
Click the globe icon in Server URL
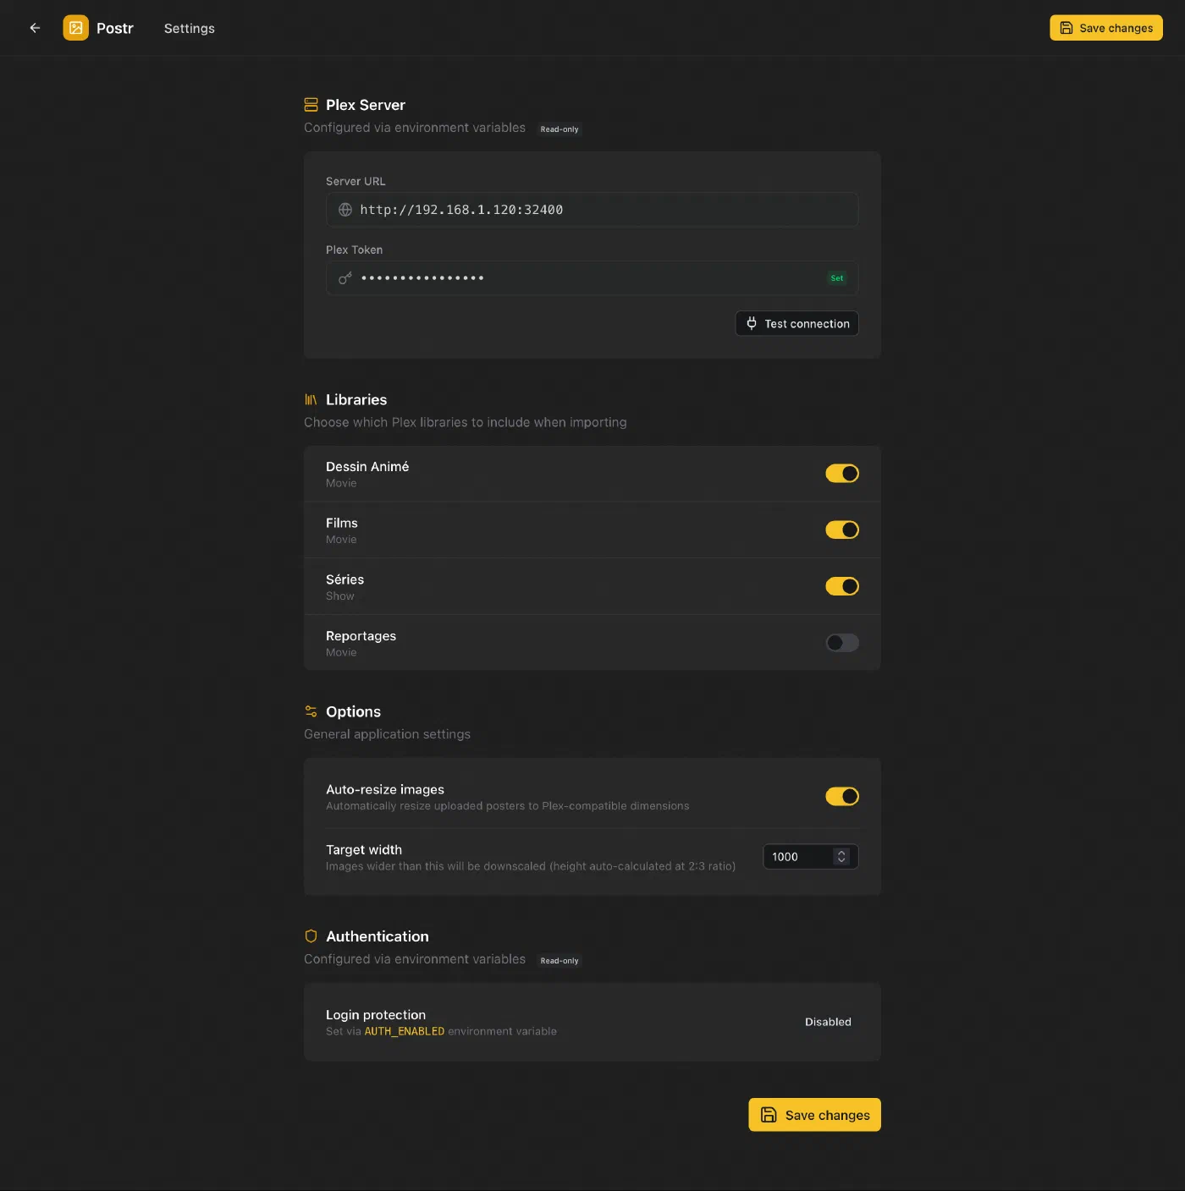pos(345,210)
